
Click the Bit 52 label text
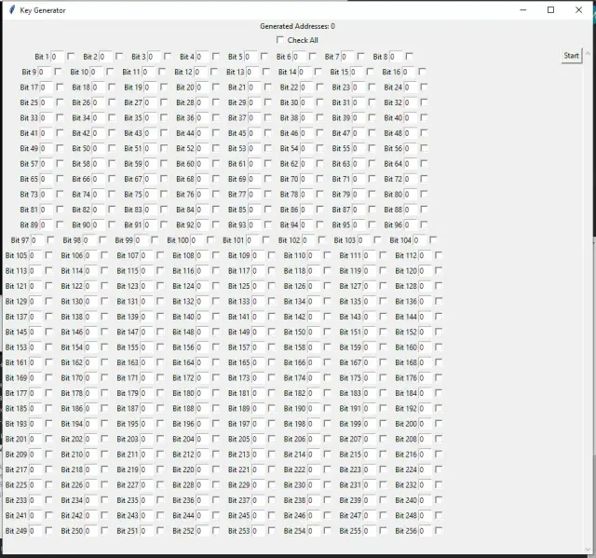pyautogui.click(x=185, y=148)
